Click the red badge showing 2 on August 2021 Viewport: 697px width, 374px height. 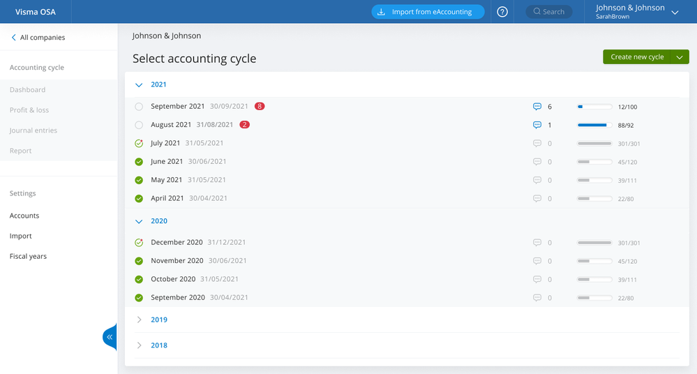(x=245, y=125)
